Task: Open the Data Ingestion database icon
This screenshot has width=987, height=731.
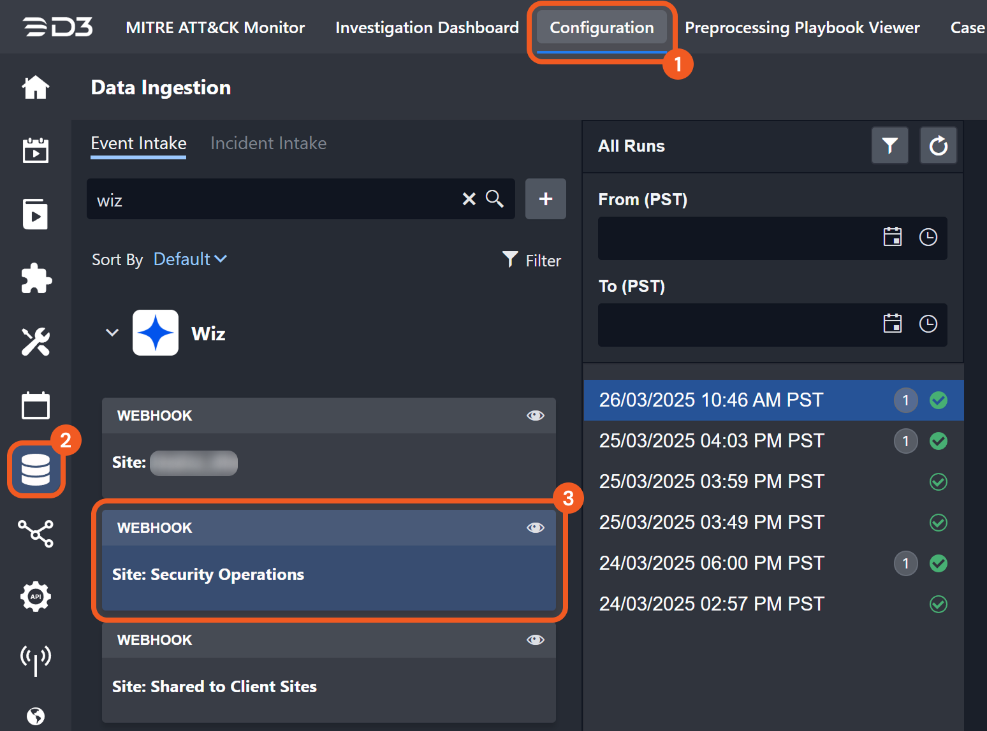Action: (36, 470)
